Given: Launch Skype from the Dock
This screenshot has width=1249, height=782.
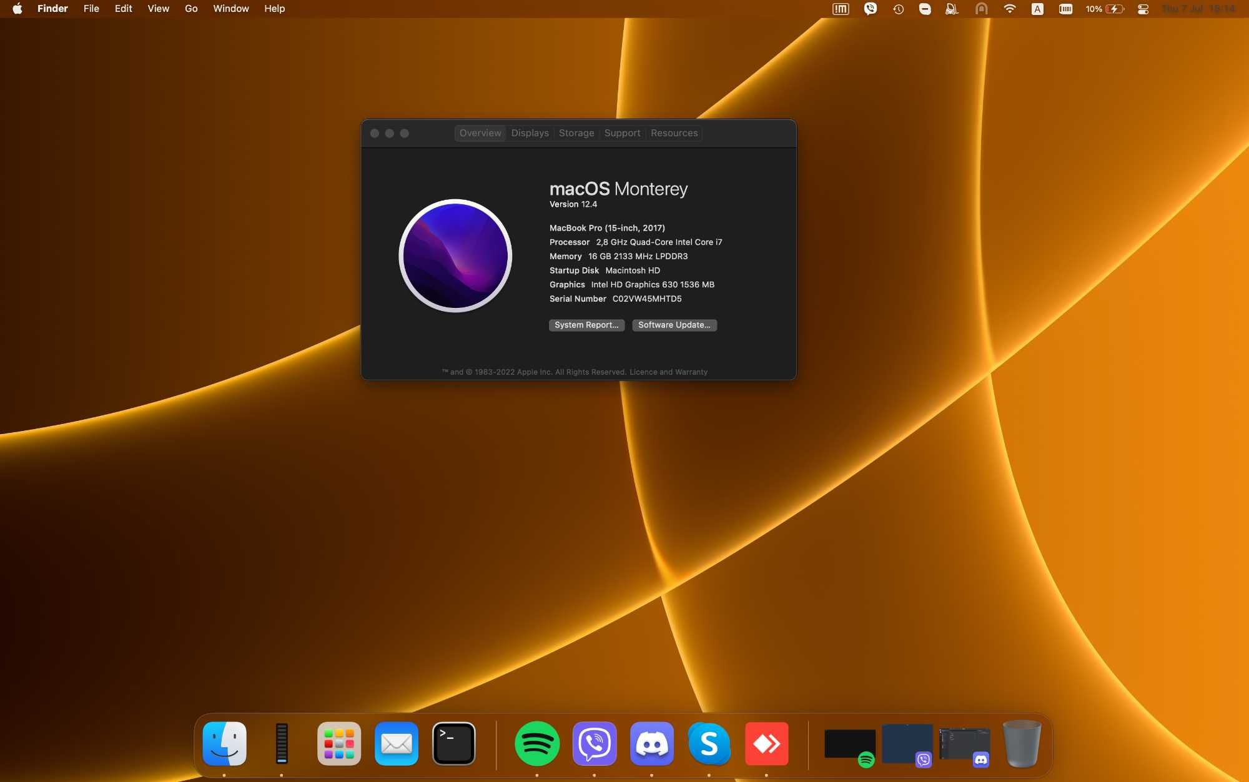Looking at the screenshot, I should point(709,743).
